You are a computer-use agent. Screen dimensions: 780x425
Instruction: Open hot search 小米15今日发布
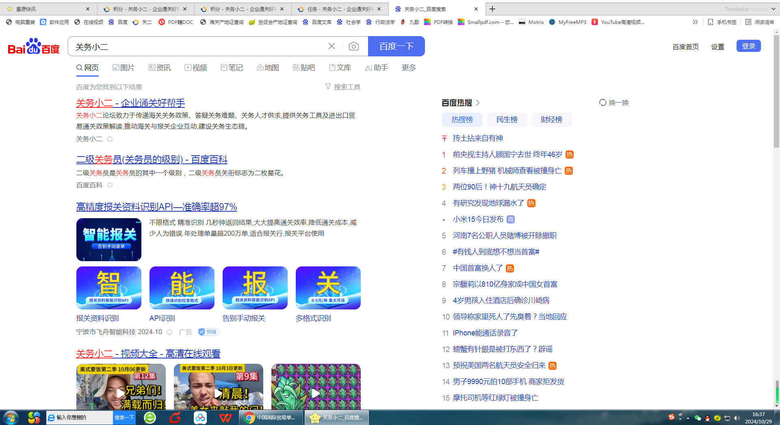478,219
